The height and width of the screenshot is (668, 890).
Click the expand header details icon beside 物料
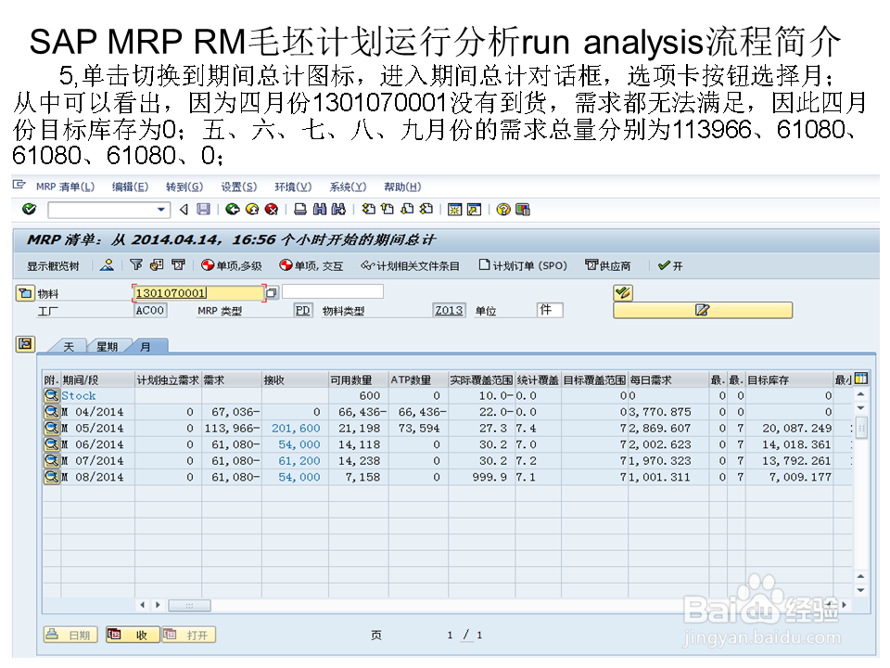click(x=24, y=293)
